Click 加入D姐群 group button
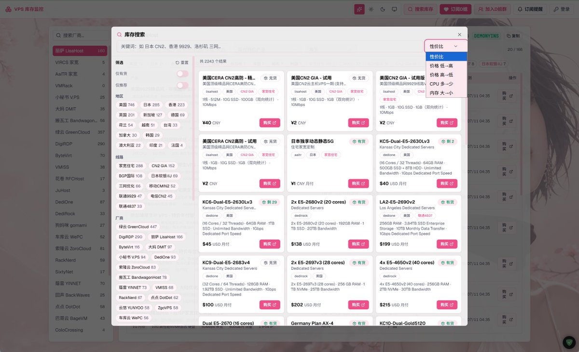 (x=492, y=9)
